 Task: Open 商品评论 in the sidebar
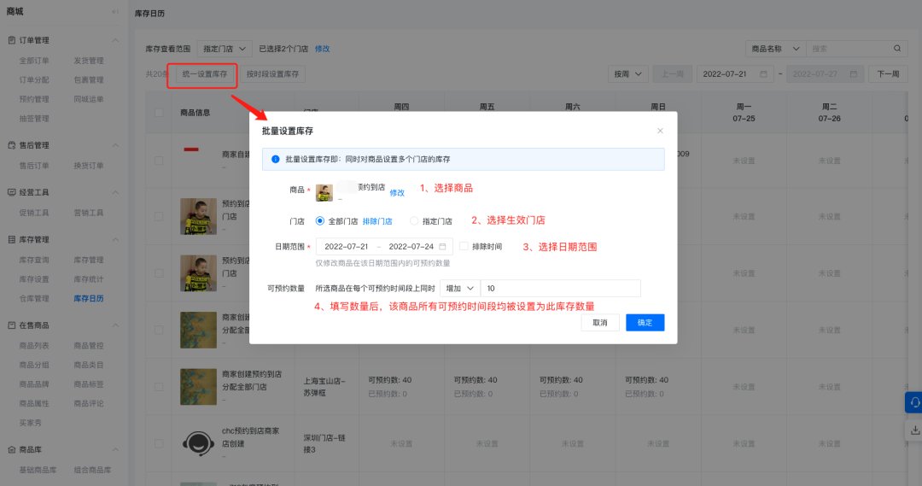89,404
